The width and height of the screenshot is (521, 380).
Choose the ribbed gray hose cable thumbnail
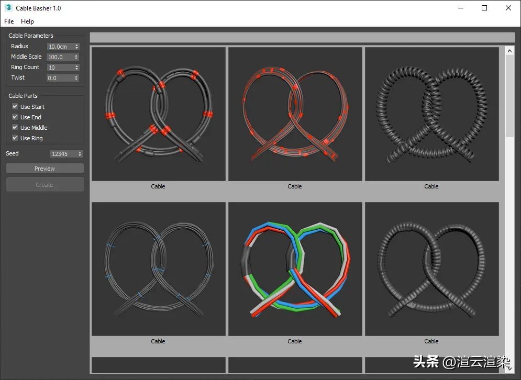pyautogui.click(x=431, y=269)
